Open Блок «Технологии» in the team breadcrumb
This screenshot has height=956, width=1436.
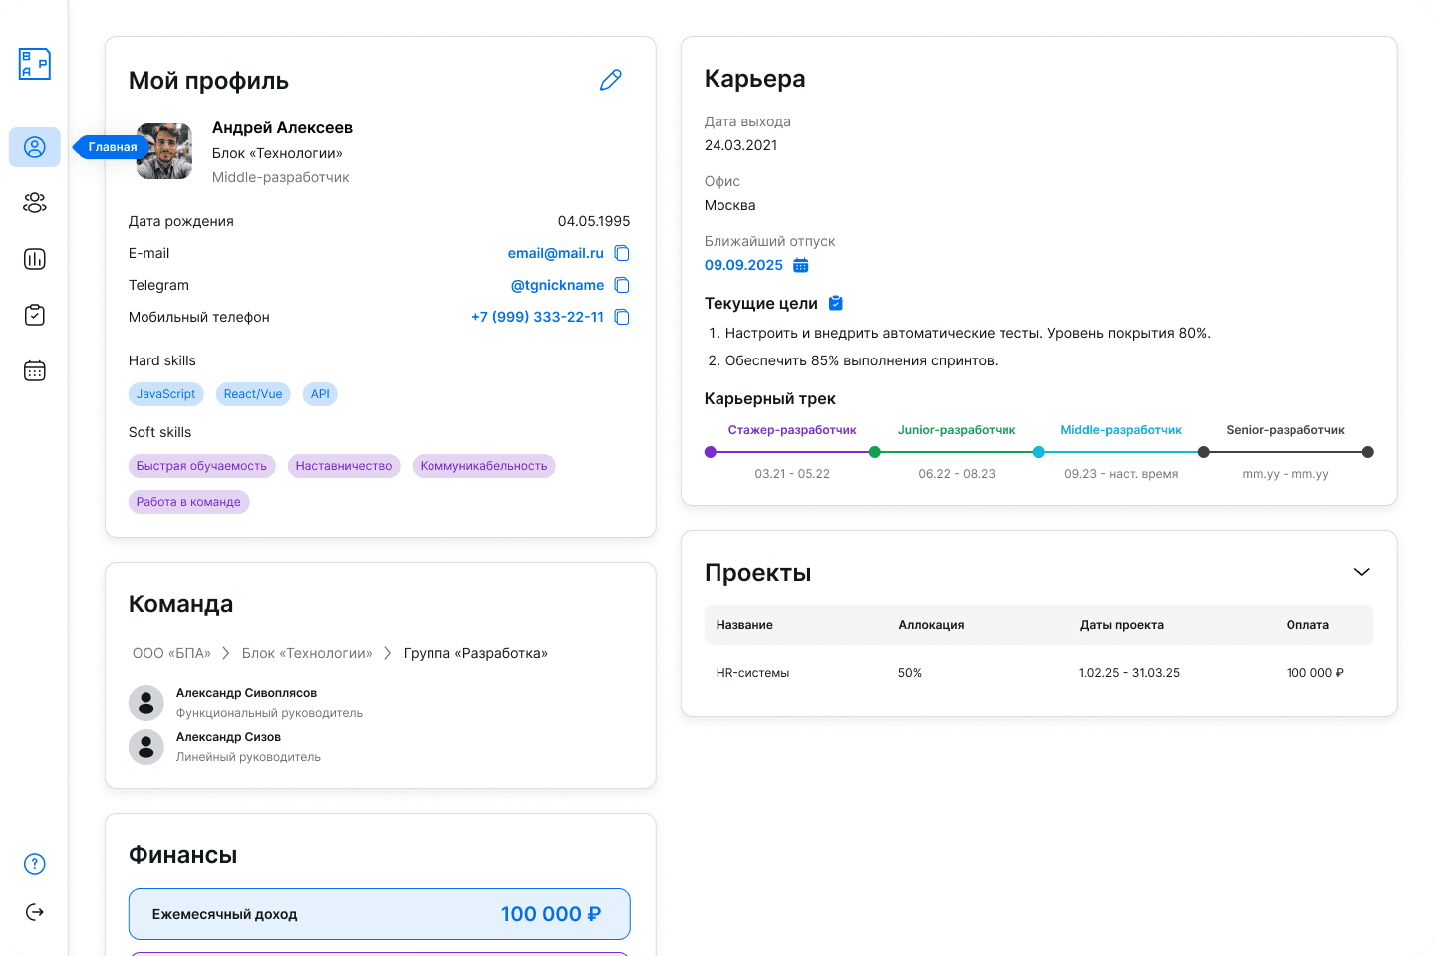[x=307, y=652]
